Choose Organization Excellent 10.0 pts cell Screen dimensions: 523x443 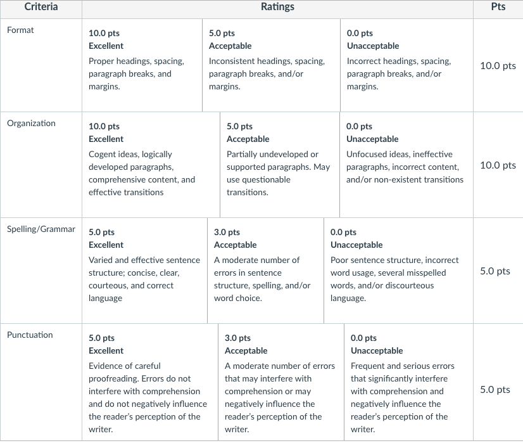151,165
